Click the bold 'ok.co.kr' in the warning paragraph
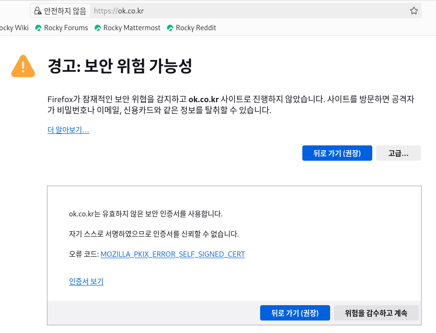The height and width of the screenshot is (333, 436). click(x=204, y=99)
